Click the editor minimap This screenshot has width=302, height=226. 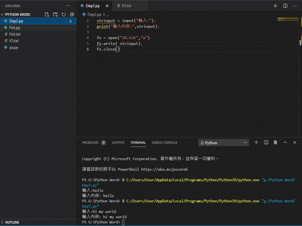pyautogui.click(x=288, y=19)
